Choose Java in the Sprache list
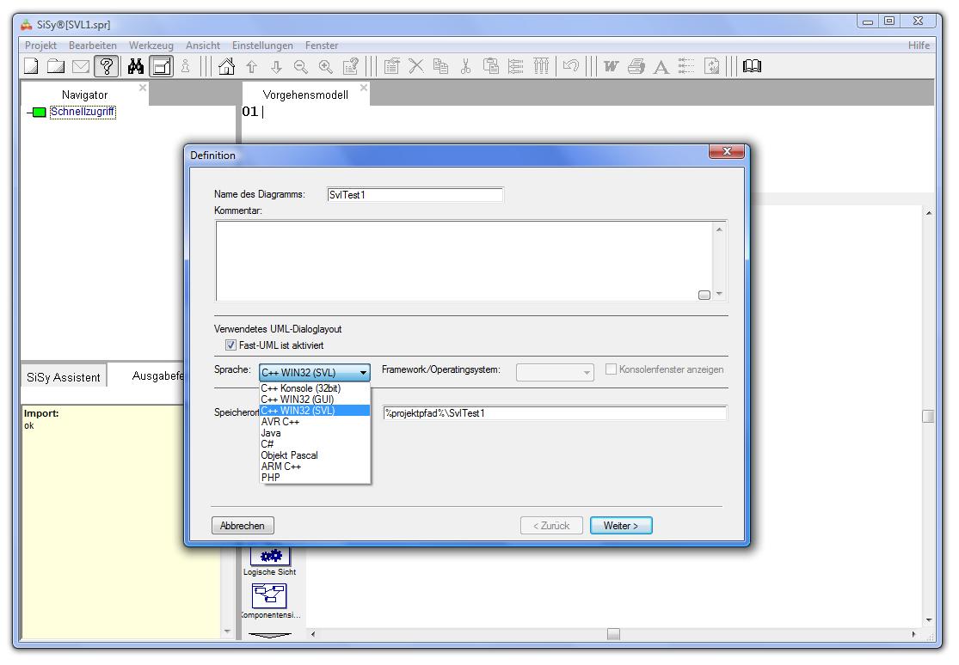The image size is (959, 665). 271,433
